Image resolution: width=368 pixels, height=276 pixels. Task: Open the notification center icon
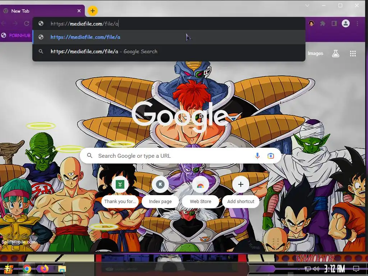pos(356,268)
